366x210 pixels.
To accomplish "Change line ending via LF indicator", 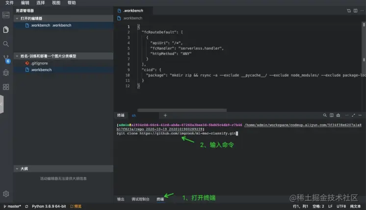I will tap(330, 206).
